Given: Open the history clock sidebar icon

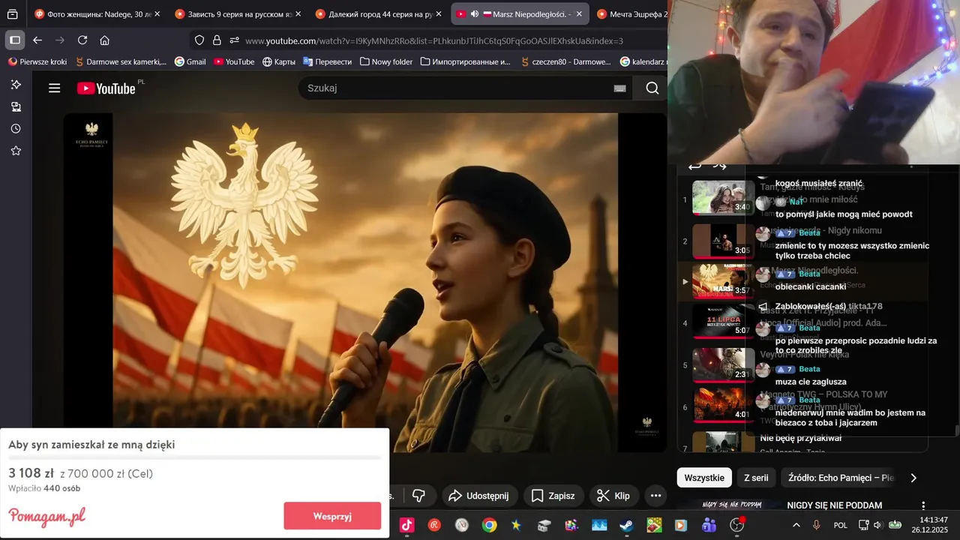Looking at the screenshot, I should (16, 129).
